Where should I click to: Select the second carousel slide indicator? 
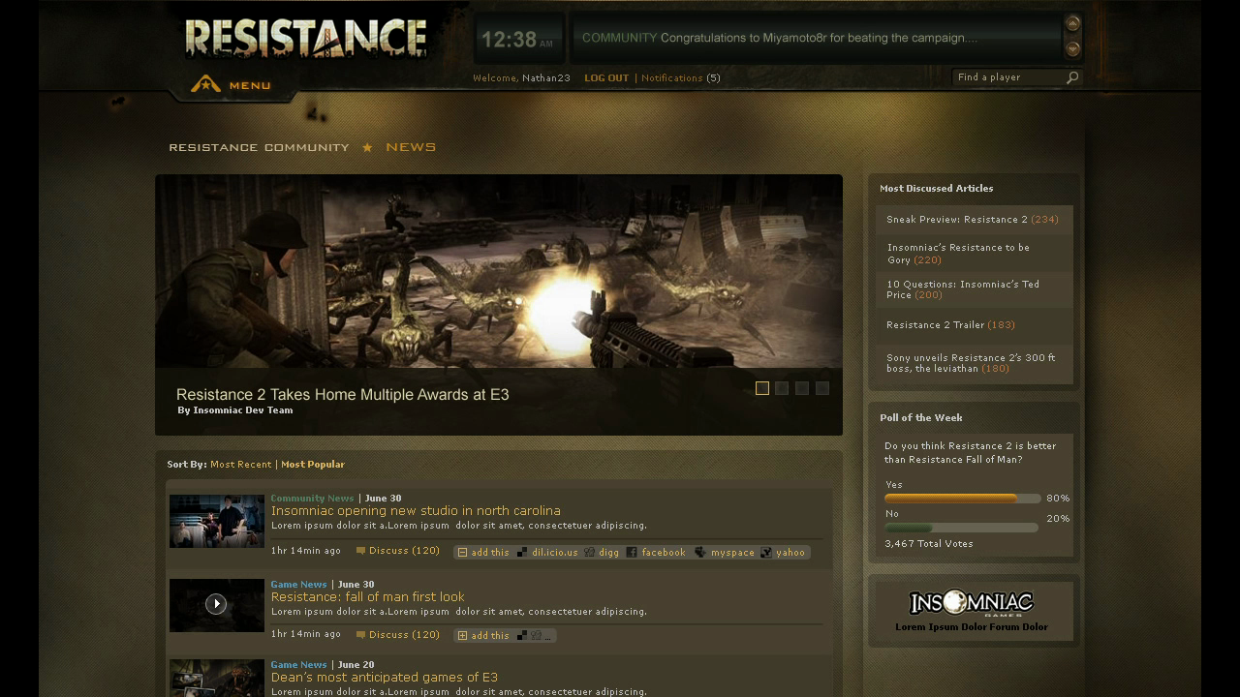(782, 388)
